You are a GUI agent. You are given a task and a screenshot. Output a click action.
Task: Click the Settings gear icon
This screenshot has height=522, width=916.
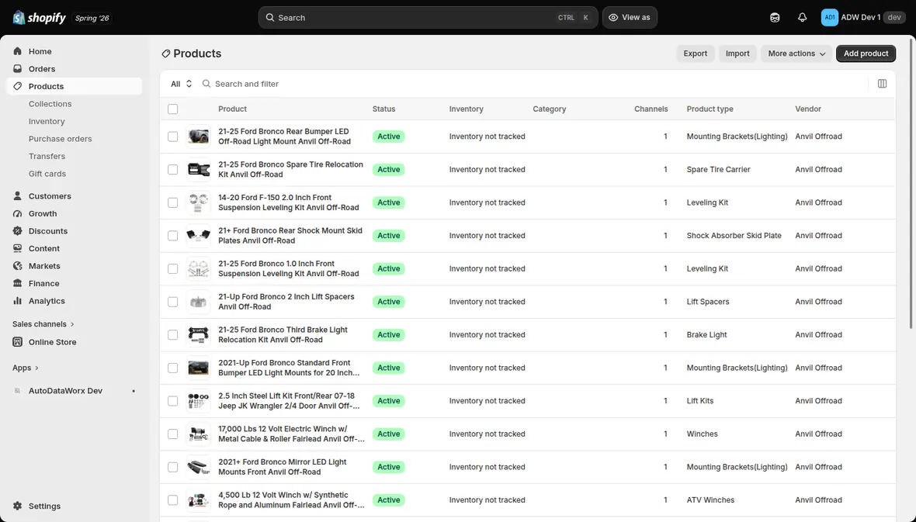click(18, 506)
